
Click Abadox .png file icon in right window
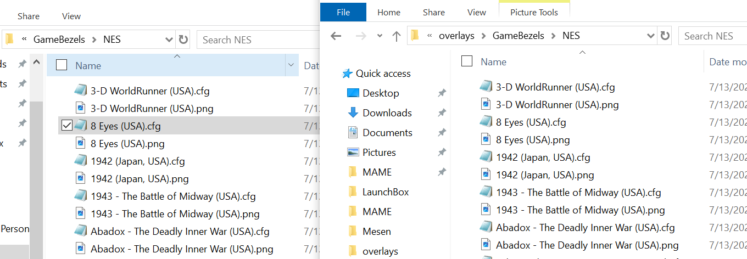pos(486,245)
